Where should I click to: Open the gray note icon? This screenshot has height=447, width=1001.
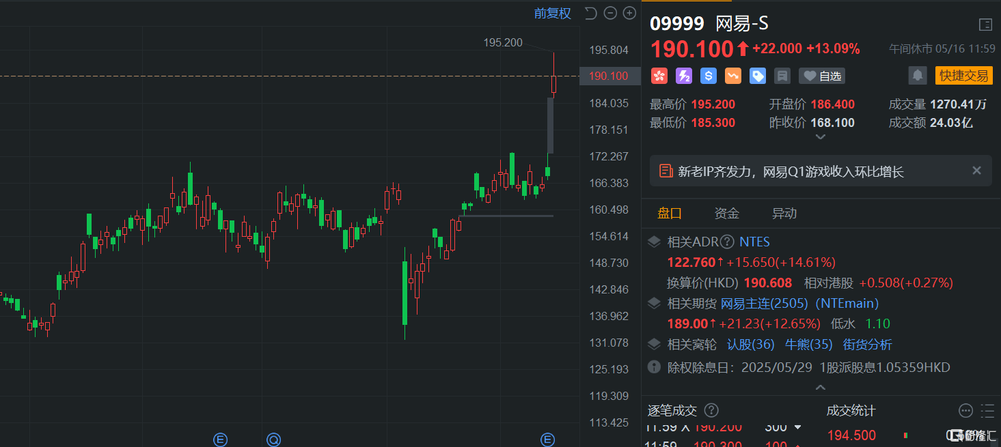pos(782,76)
